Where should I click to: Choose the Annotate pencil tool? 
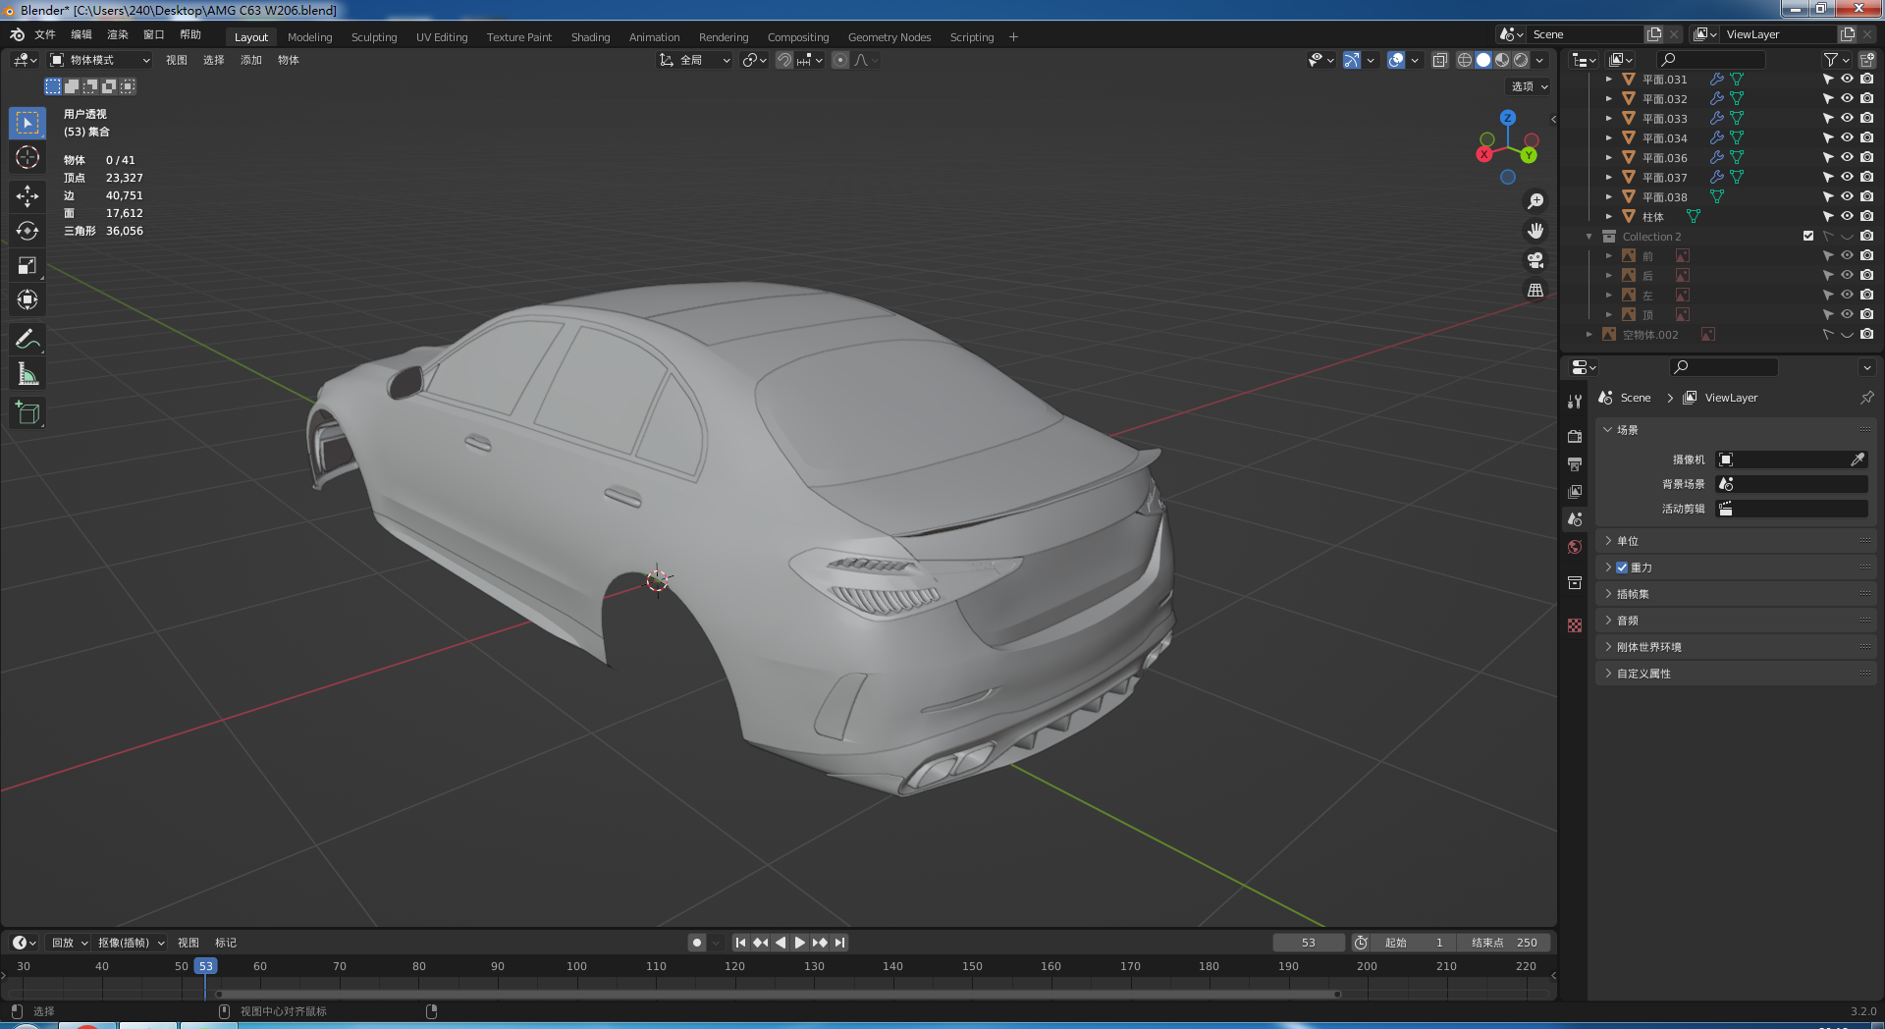click(x=27, y=340)
